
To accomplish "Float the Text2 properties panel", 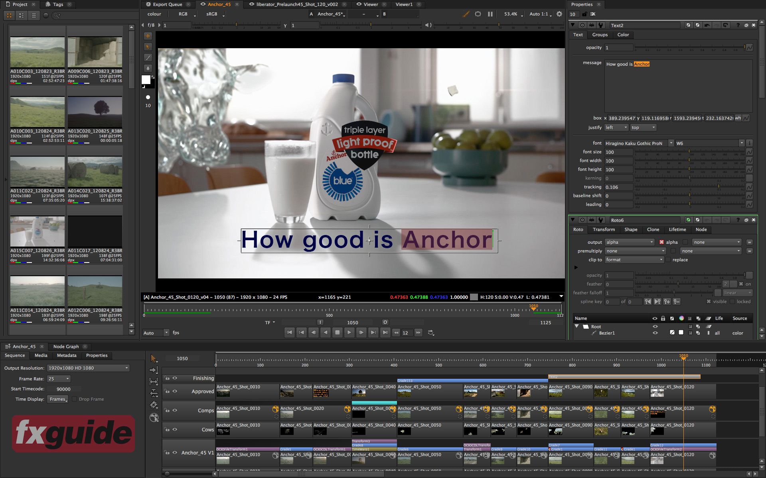I will (x=746, y=25).
